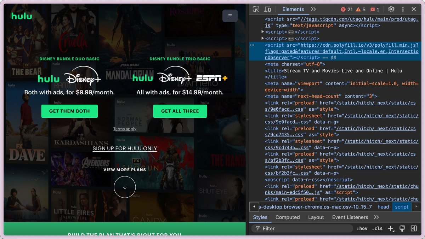The image size is (425, 239).
Task: Expand the first collapsed script node
Action: (262, 32)
